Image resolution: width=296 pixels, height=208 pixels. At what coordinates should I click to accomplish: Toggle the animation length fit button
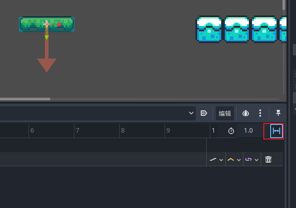pyautogui.click(x=277, y=131)
